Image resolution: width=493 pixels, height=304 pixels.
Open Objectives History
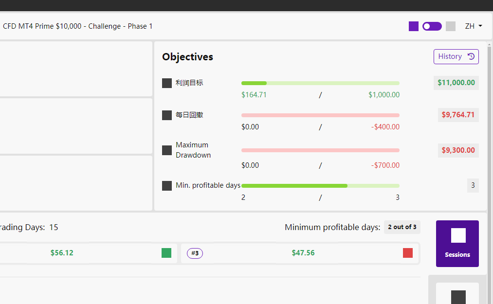coord(456,56)
